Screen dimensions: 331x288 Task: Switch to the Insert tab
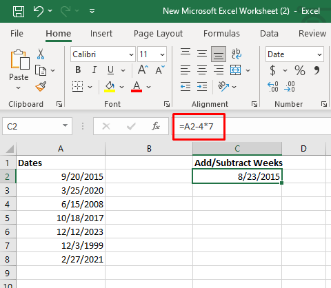101,34
